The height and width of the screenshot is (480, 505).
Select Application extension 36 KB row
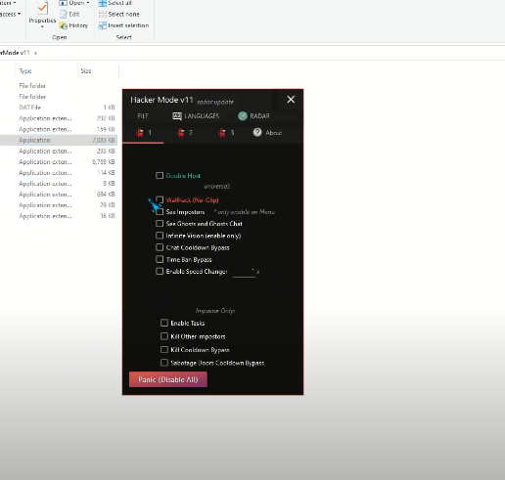click(59, 216)
